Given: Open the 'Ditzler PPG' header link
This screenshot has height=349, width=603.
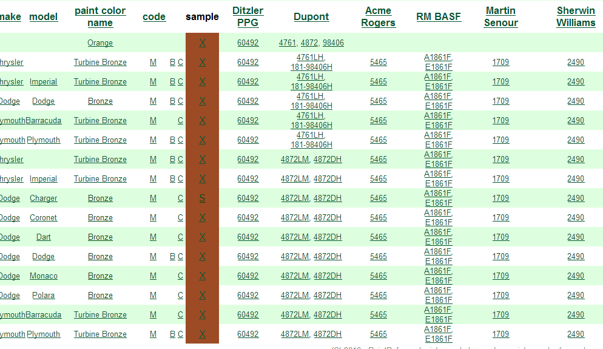Looking at the screenshot, I should coord(248,16).
